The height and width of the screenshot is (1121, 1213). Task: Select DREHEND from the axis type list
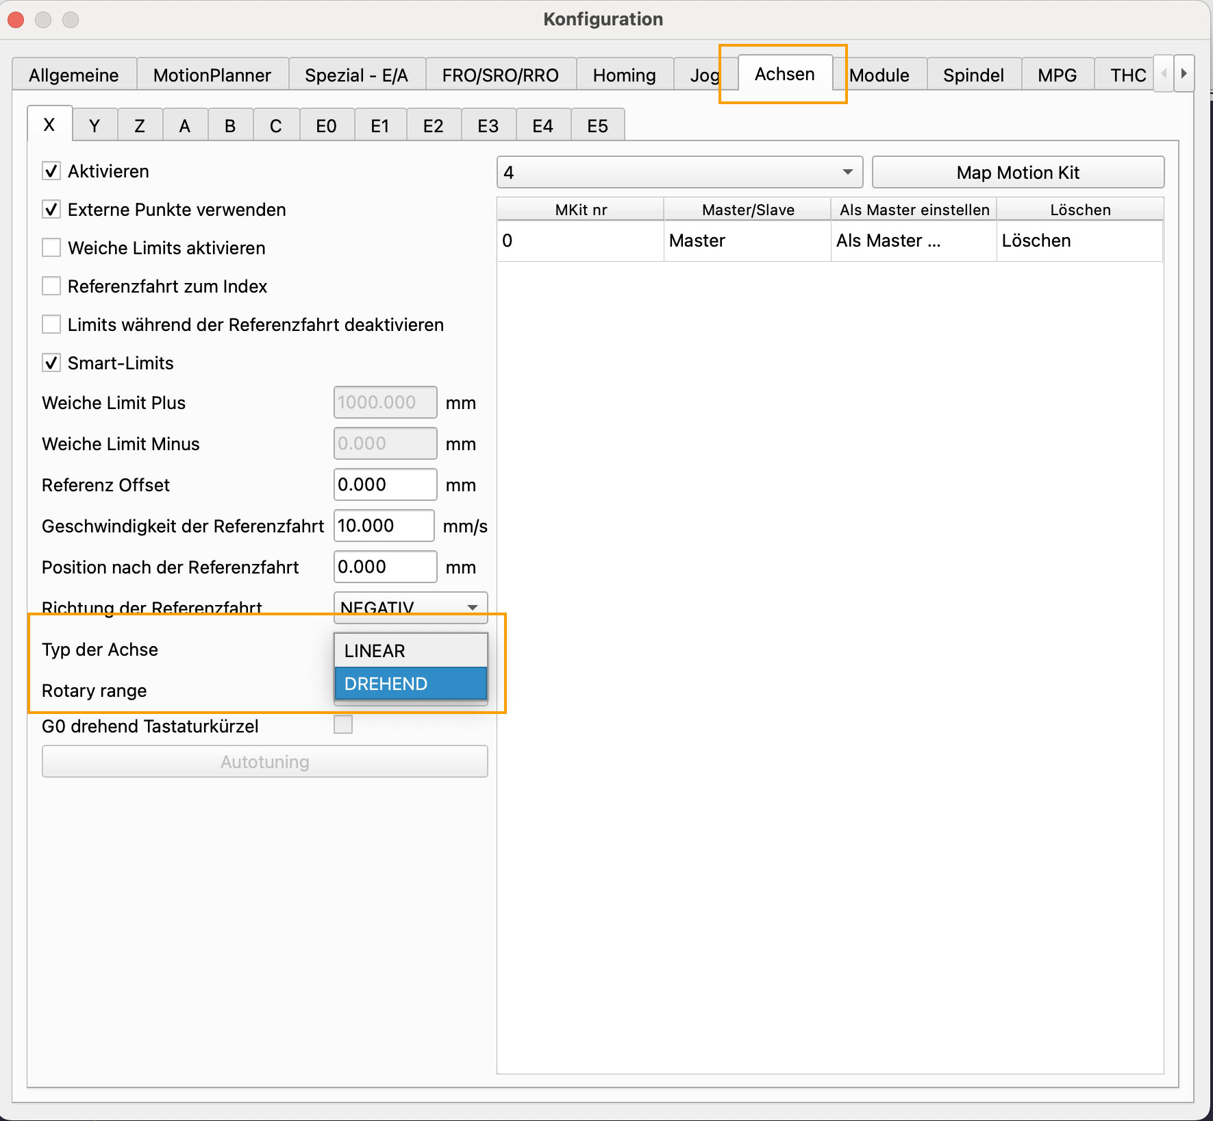pyautogui.click(x=410, y=684)
